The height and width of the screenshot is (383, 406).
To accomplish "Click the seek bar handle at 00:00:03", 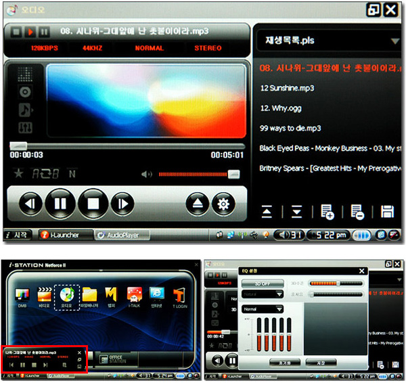I will pos(18,145).
